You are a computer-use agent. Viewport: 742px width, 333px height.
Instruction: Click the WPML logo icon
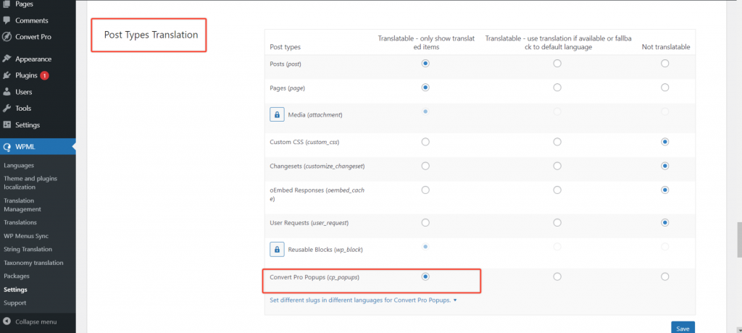pyautogui.click(x=7, y=147)
